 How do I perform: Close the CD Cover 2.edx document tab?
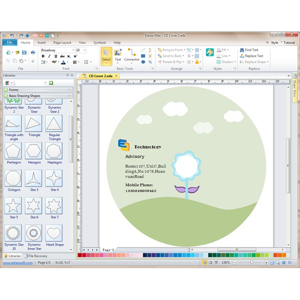point(116,76)
